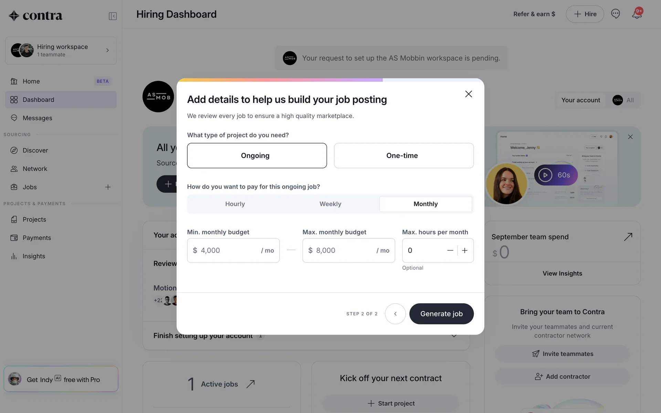Go back to previous step

pyautogui.click(x=395, y=314)
